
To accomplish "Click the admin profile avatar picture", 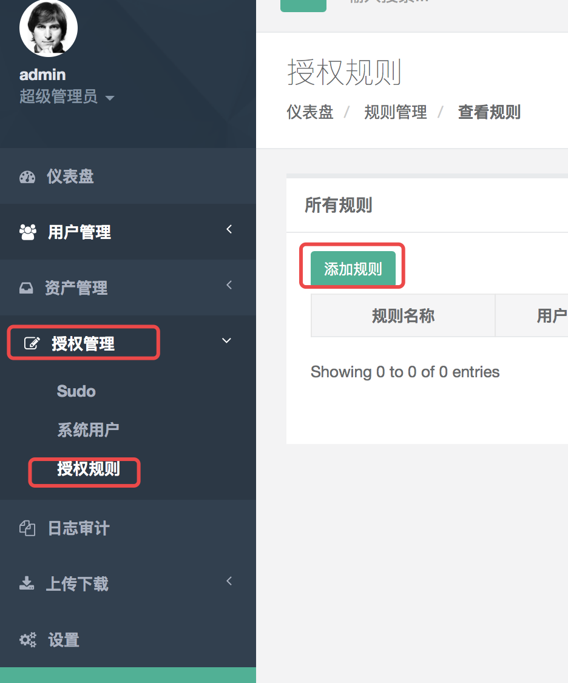I will pyautogui.click(x=49, y=27).
